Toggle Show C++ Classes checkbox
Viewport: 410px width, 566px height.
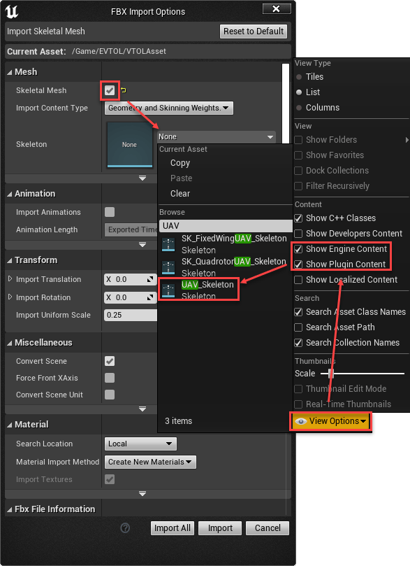[298, 218]
